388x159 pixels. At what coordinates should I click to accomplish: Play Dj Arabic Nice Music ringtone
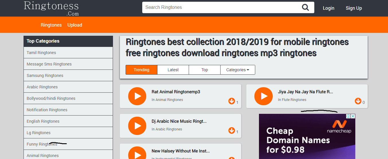coord(137,126)
